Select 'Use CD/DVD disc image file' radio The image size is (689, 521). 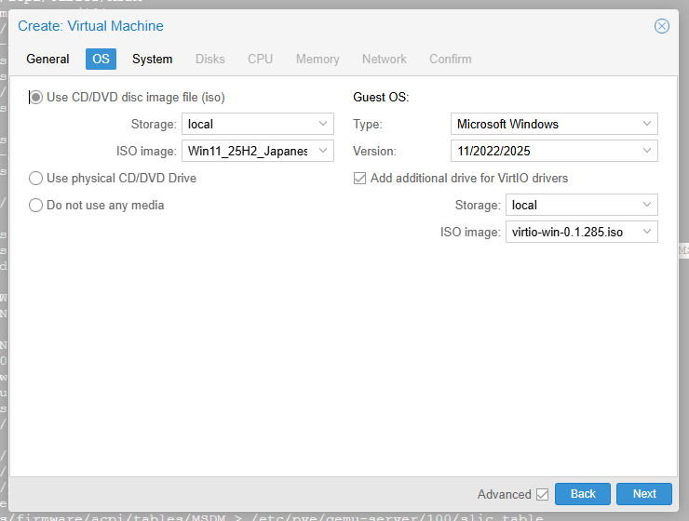[x=36, y=97]
